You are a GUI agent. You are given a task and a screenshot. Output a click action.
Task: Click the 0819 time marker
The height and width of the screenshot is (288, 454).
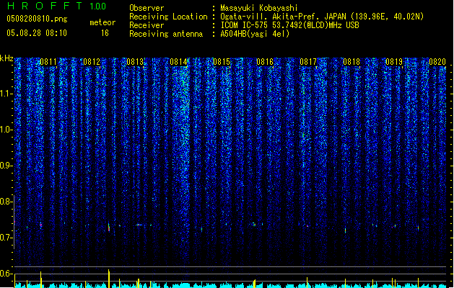394,62
